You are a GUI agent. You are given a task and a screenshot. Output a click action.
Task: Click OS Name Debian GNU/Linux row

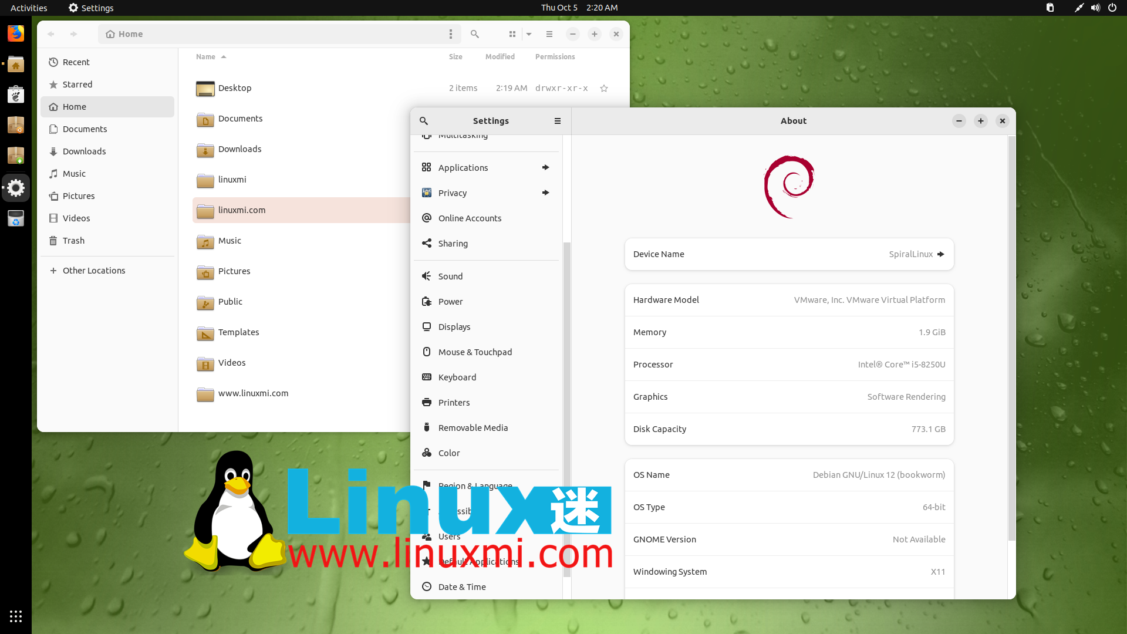click(789, 475)
